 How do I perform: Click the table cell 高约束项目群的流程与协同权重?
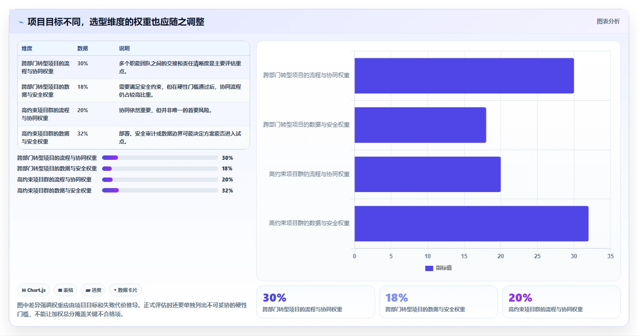coord(46,114)
